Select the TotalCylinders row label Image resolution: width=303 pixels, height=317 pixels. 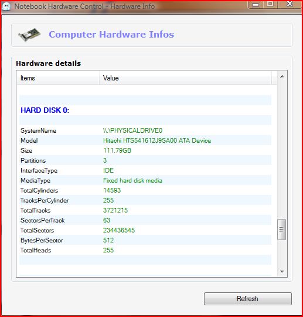[x=39, y=190]
